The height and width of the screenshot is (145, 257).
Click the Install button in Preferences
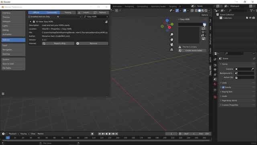click(x=85, y=12)
